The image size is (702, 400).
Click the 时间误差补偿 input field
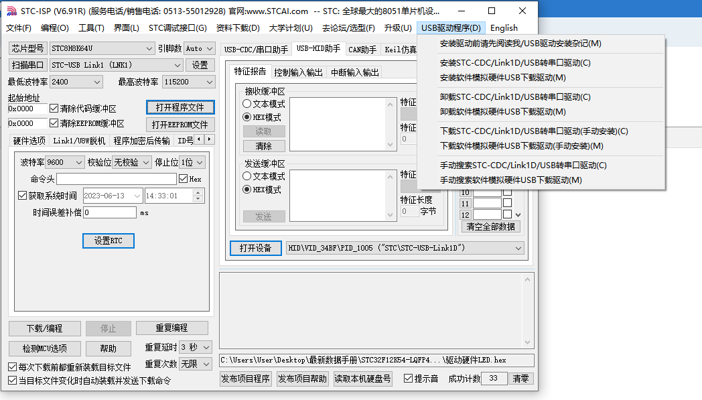pos(110,212)
